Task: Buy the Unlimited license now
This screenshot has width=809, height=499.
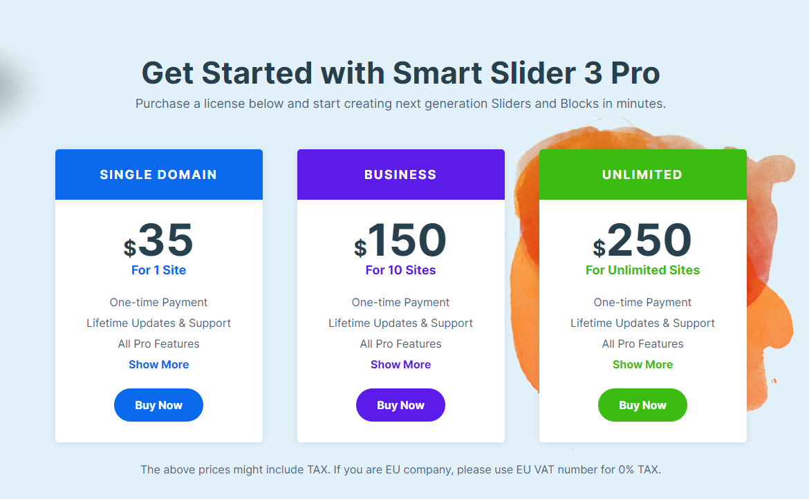Action: pos(642,405)
